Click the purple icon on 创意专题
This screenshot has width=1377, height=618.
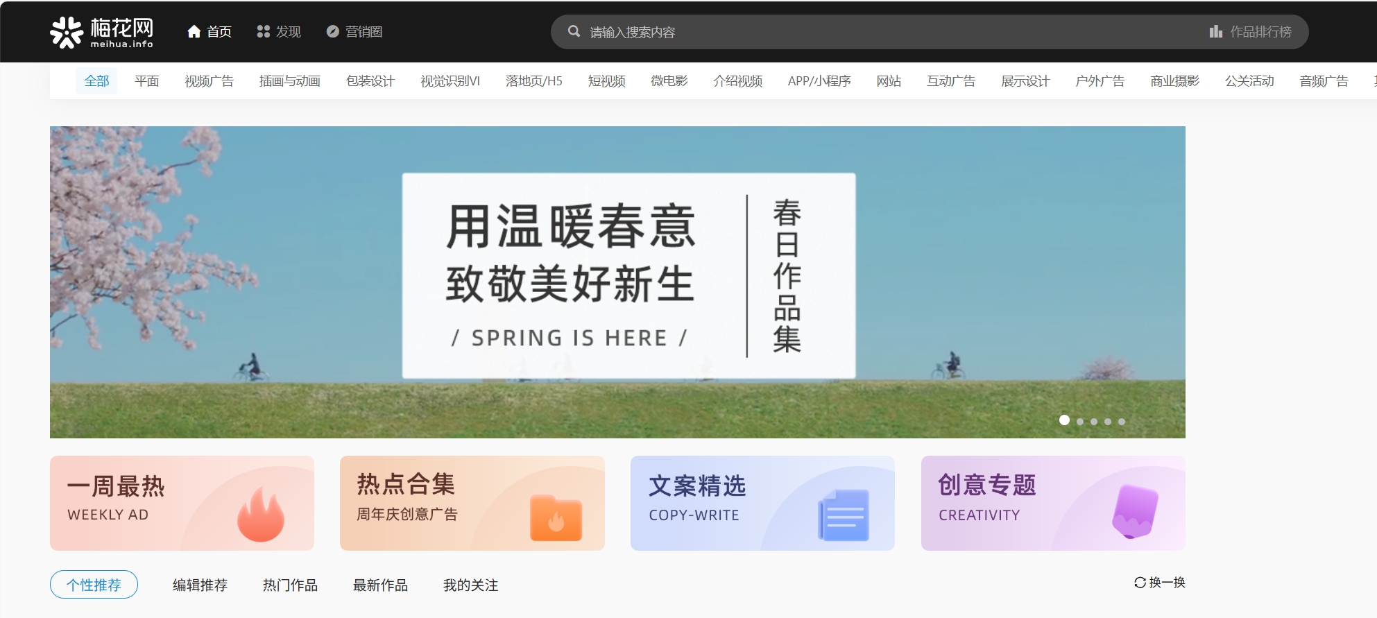(x=1135, y=512)
